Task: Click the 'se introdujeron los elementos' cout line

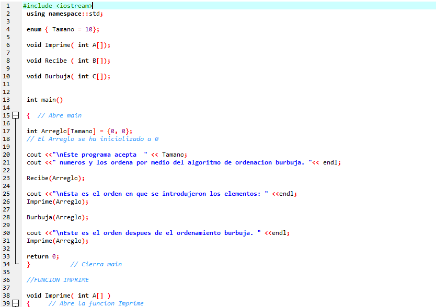Action: [162, 194]
